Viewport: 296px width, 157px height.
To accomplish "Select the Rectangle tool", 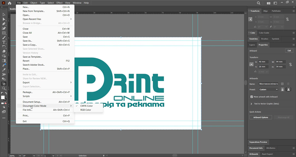I will point(4,33).
